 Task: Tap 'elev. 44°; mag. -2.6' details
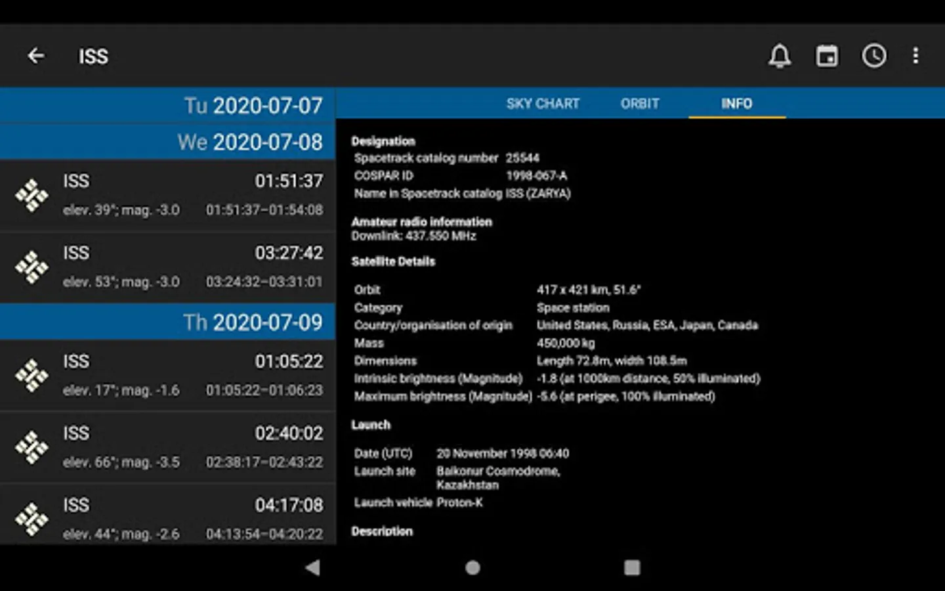pos(121,534)
